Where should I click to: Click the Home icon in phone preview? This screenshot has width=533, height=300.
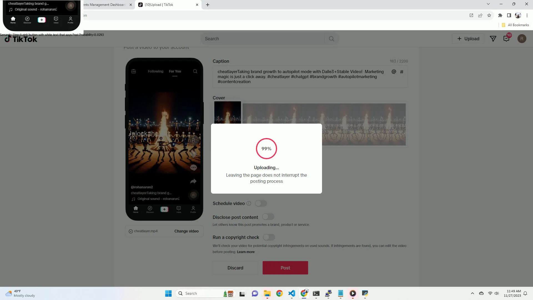pos(135,209)
